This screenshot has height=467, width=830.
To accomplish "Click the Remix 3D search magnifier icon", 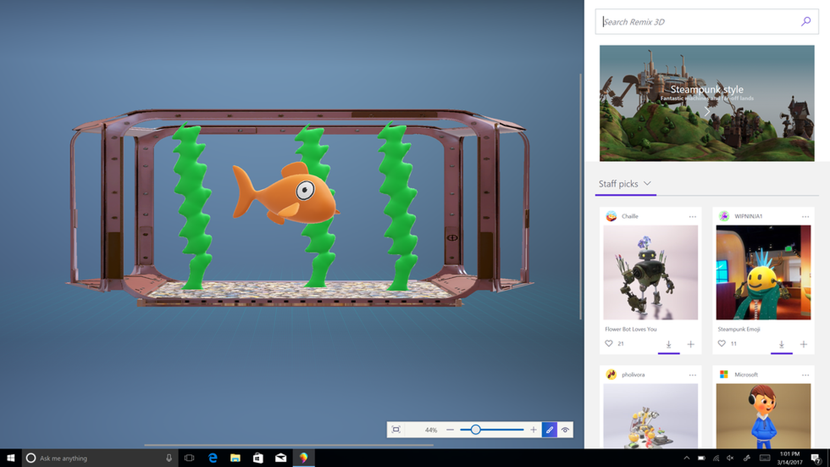I will [x=805, y=22].
